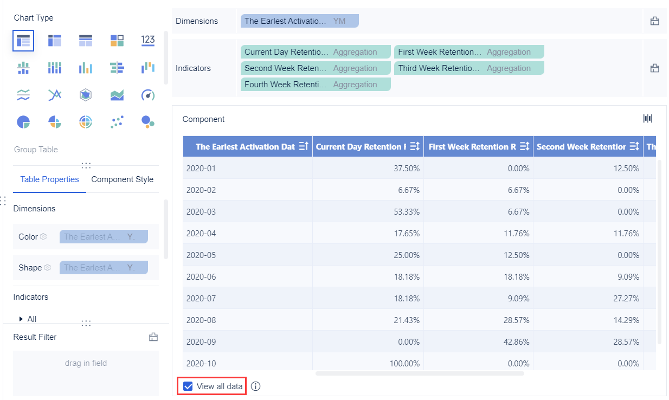
Task: Select the pie chart type
Action: [x=23, y=121]
